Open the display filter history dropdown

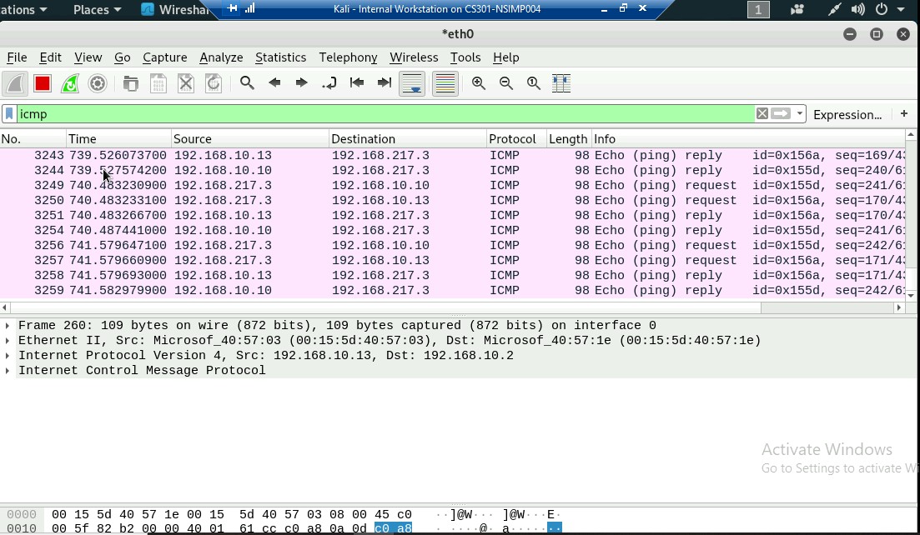(800, 114)
